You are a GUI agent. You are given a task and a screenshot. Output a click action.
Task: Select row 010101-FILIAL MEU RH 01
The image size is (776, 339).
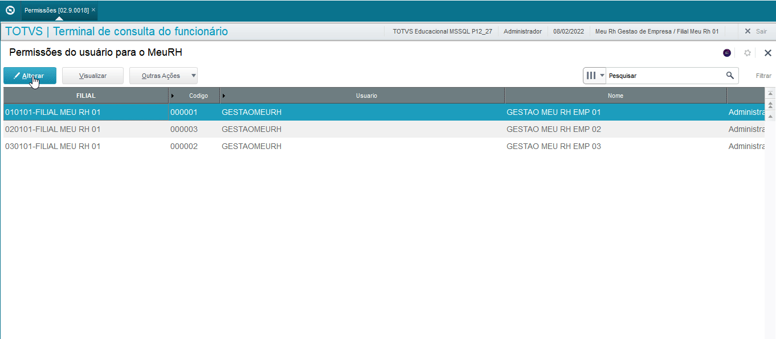point(384,112)
